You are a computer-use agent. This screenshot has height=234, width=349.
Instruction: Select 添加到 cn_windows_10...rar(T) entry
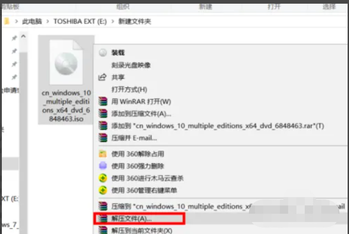(218, 126)
